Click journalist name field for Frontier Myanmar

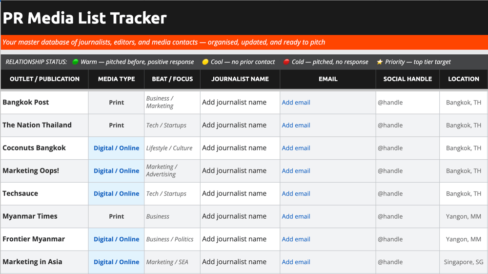click(240, 239)
